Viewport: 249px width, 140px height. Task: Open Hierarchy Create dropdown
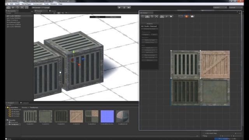9,13
